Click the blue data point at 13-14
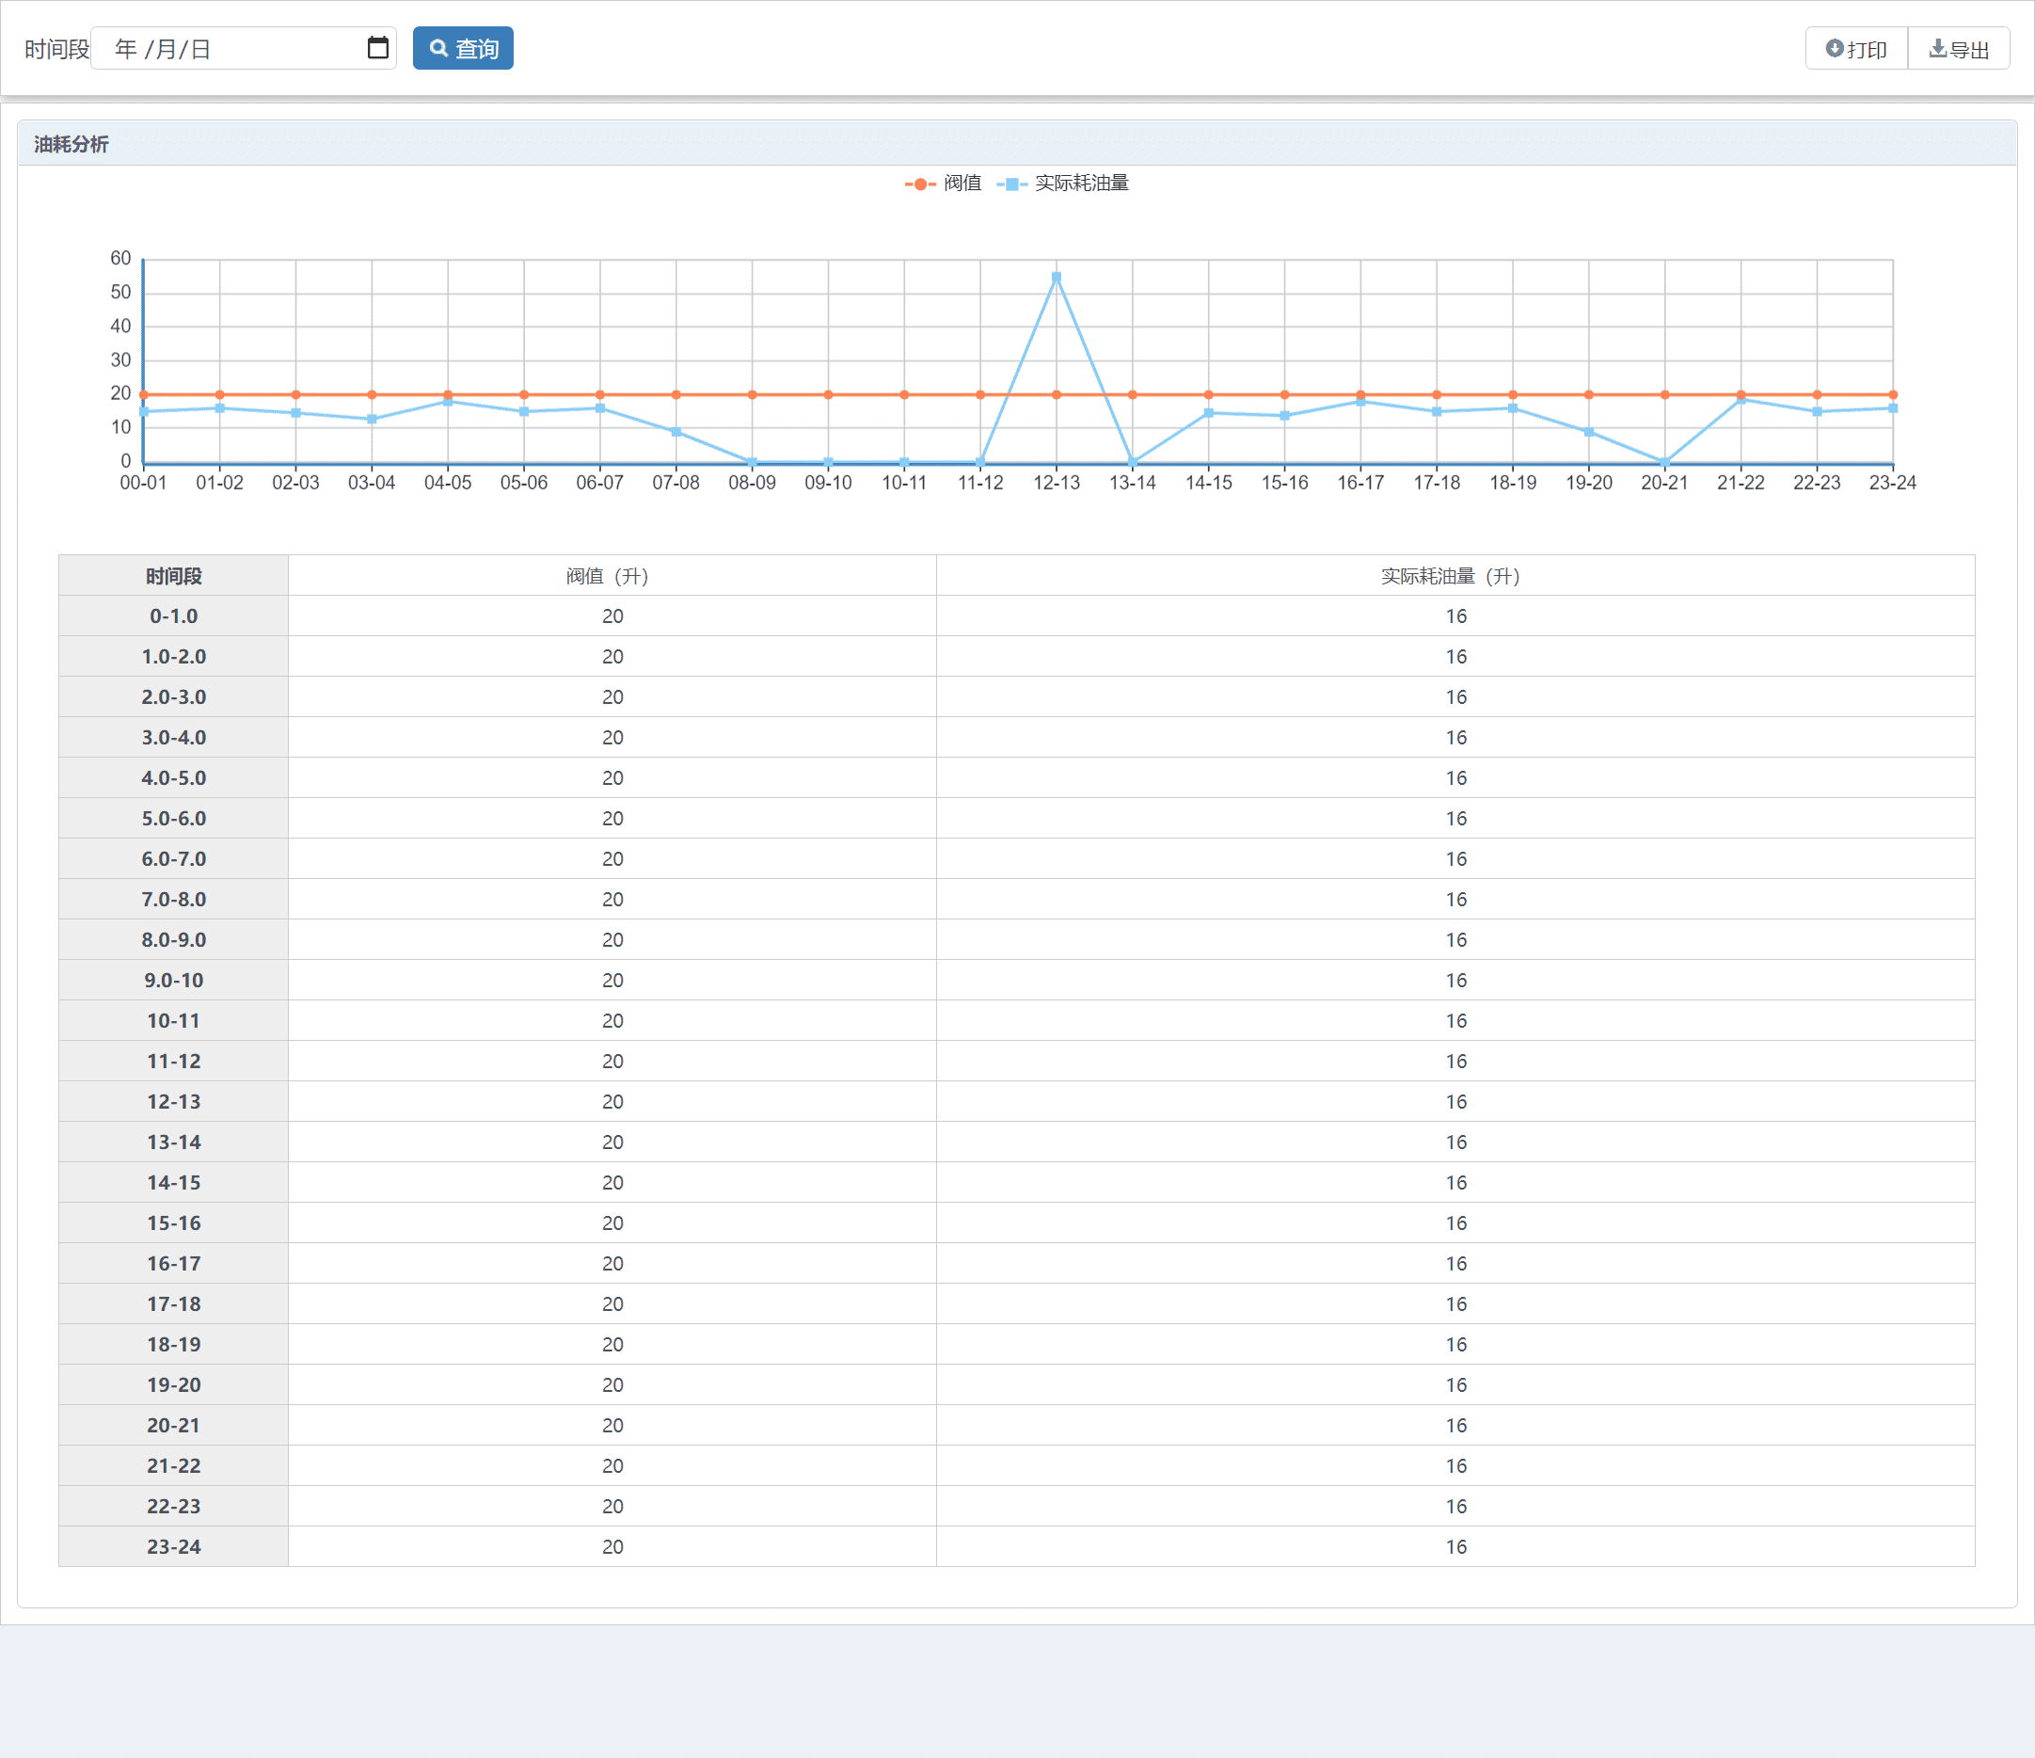 coord(1133,462)
